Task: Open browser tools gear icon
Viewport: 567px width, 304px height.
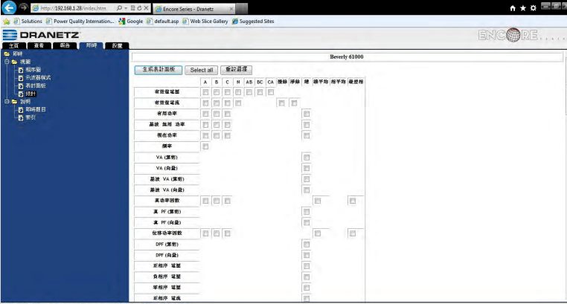Action: click(x=533, y=7)
